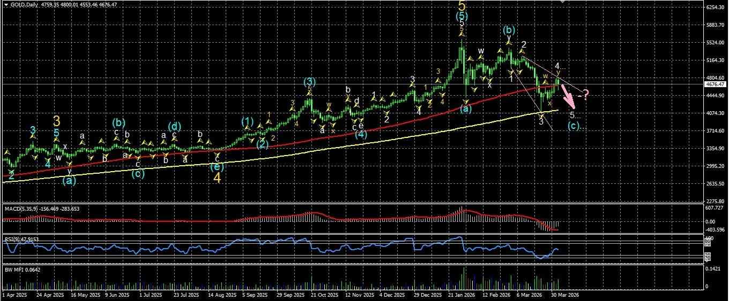Viewport: 729px width, 301px height.
Task: Click the 29 Sep 2025 date label
Action: point(289,294)
